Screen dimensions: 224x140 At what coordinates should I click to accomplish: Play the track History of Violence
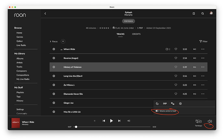54,67
